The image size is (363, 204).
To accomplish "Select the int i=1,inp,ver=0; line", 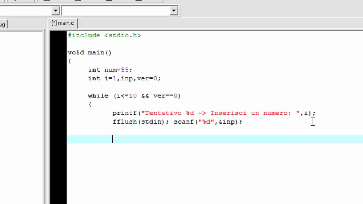I will [124, 78].
